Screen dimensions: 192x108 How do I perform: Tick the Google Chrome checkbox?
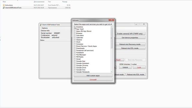pyautogui.click(x=75, y=65)
